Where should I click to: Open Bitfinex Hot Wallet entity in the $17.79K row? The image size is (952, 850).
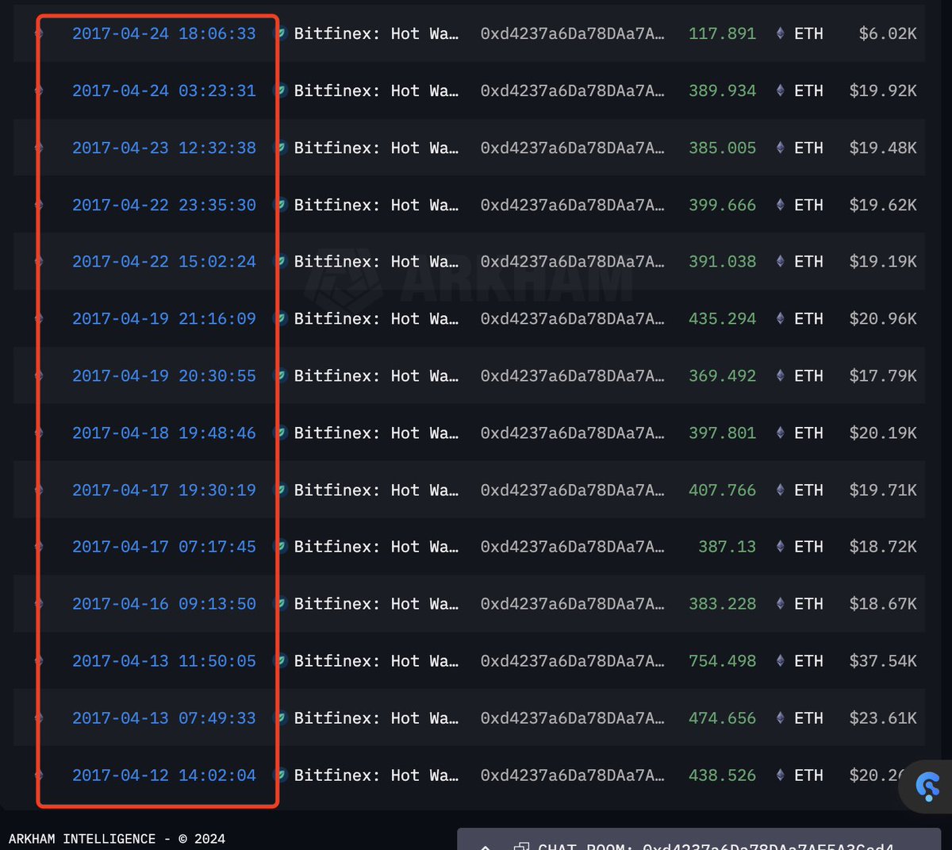pyautogui.click(x=376, y=375)
